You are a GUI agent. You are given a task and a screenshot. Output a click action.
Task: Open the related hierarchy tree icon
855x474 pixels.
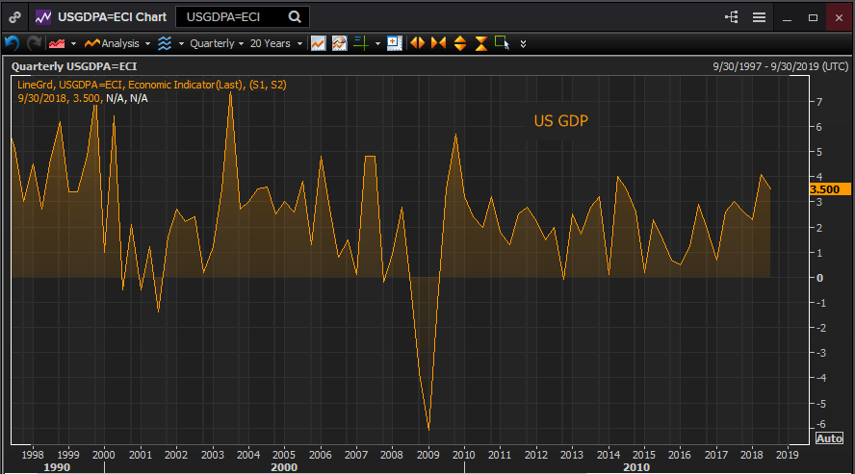click(x=733, y=17)
